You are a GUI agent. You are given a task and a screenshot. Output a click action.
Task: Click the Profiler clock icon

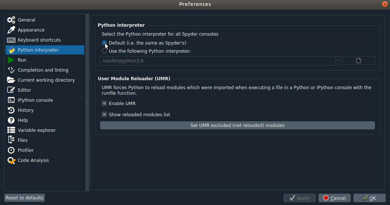pyautogui.click(x=11, y=150)
